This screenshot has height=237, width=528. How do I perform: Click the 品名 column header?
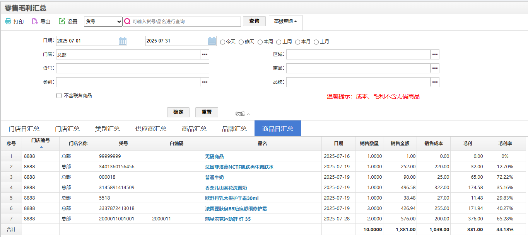[262, 144]
